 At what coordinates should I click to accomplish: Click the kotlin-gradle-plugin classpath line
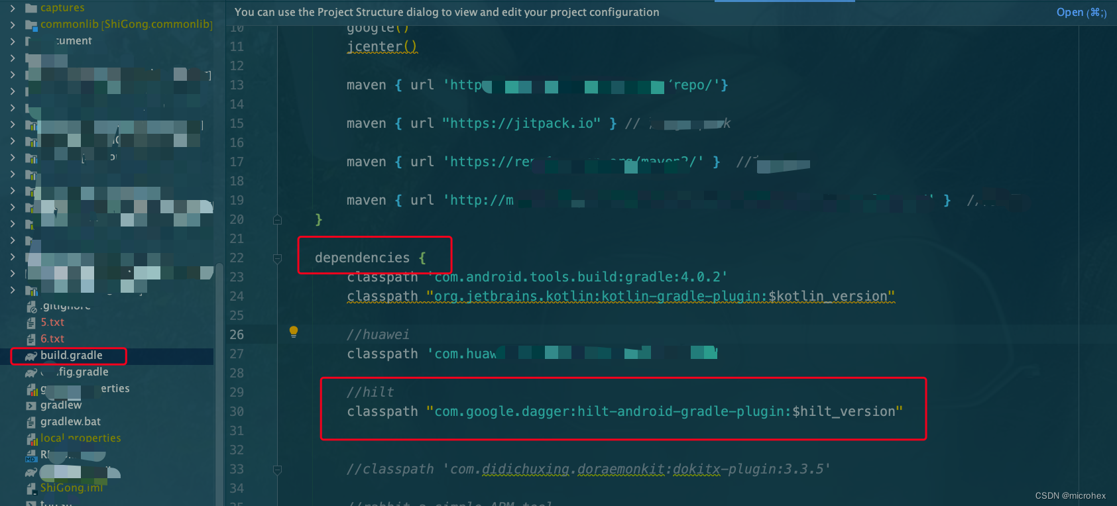click(620, 296)
